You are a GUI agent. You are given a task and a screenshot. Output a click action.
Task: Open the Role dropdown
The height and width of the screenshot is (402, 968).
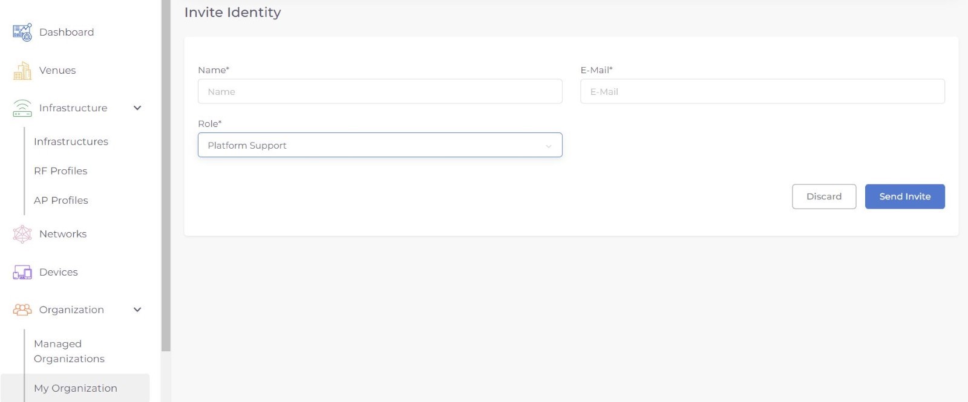click(380, 145)
